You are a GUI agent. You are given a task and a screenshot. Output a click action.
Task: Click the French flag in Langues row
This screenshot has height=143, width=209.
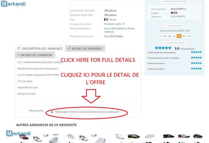pos(176,13)
